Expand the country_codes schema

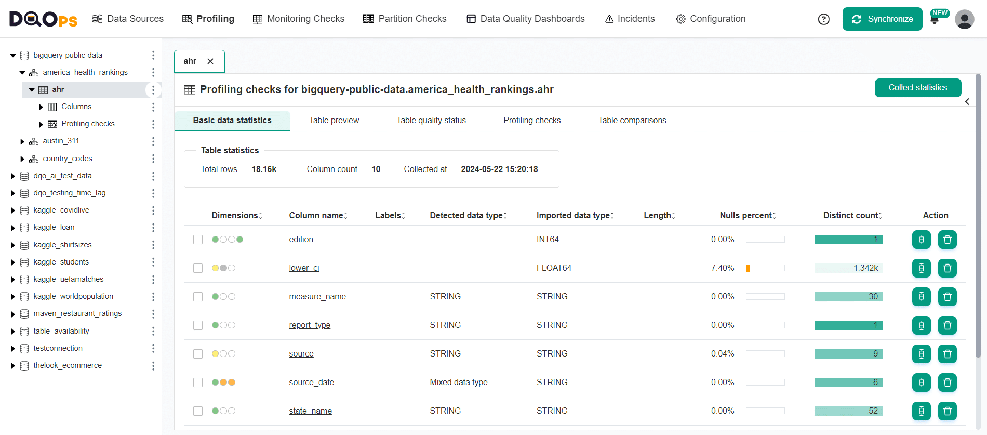click(x=22, y=159)
